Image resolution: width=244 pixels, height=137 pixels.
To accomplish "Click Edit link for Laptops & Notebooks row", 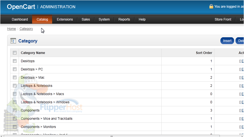I will [242, 86].
